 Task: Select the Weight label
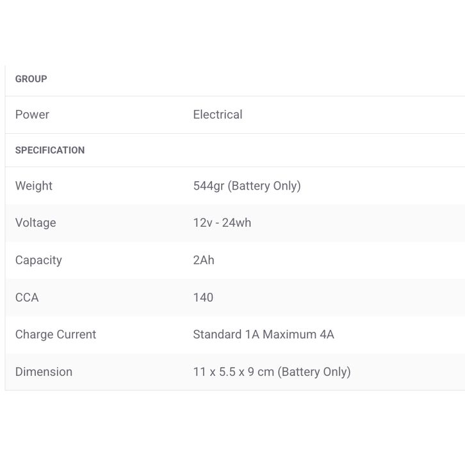34,186
